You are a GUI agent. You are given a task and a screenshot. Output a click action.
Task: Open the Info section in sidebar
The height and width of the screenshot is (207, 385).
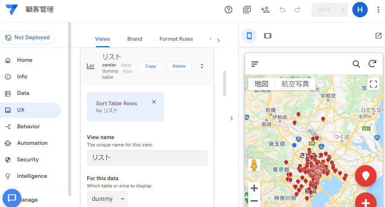click(30, 76)
